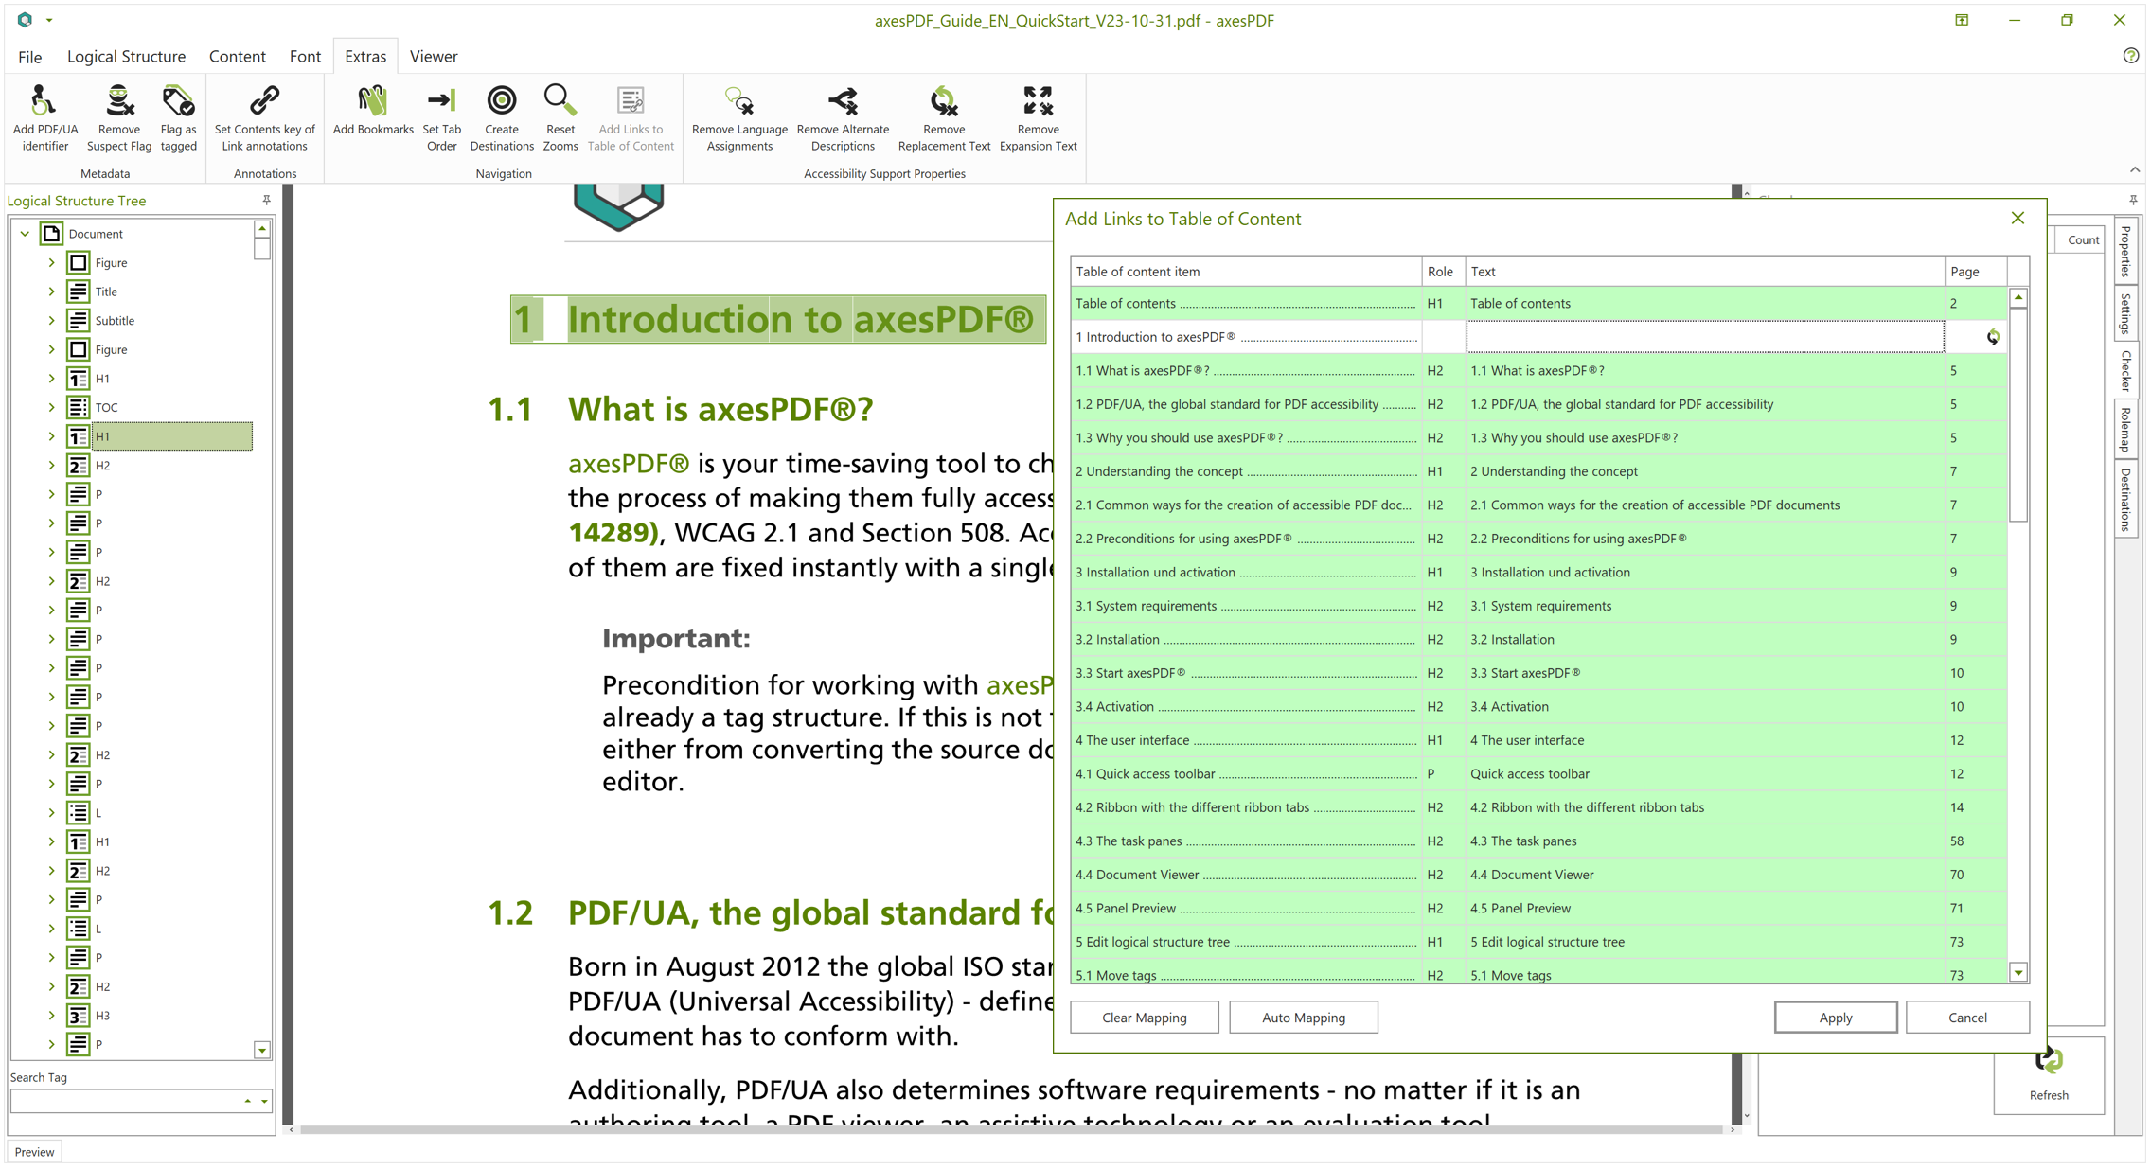
Task: Open the Destinations side tab
Action: (2126, 500)
